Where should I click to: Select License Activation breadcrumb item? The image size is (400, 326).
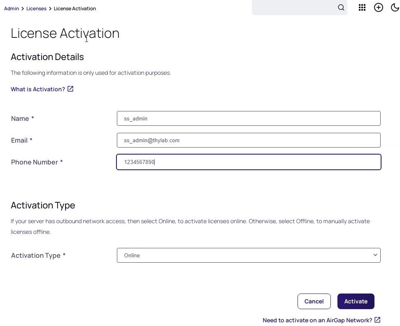[75, 9]
